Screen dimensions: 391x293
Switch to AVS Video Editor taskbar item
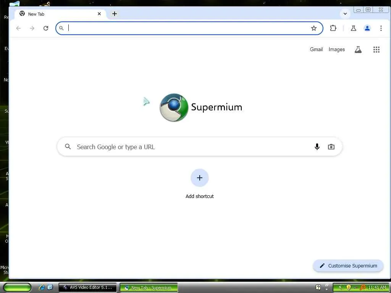(87, 287)
